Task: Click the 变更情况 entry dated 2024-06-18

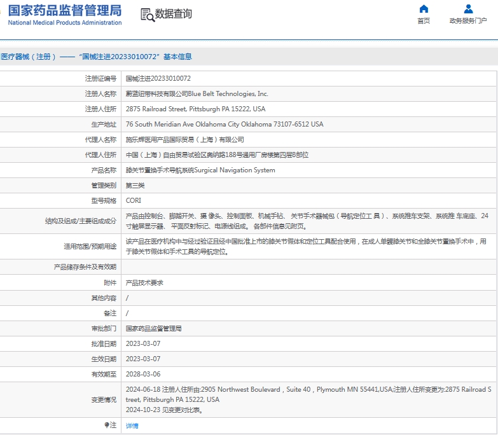Action: pyautogui.click(x=308, y=394)
